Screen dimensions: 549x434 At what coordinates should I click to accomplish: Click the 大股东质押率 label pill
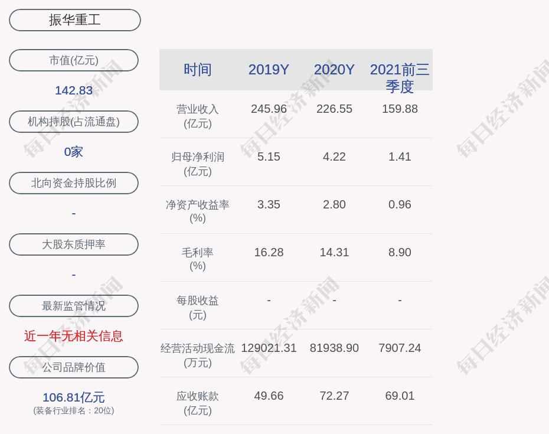coord(74,244)
